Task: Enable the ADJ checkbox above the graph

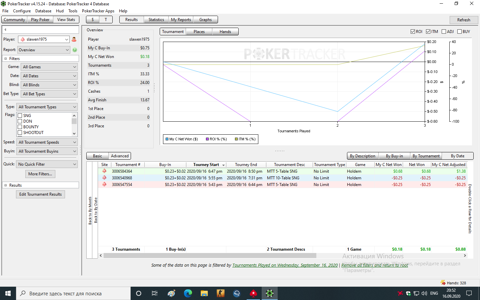Action: pyautogui.click(x=444, y=32)
